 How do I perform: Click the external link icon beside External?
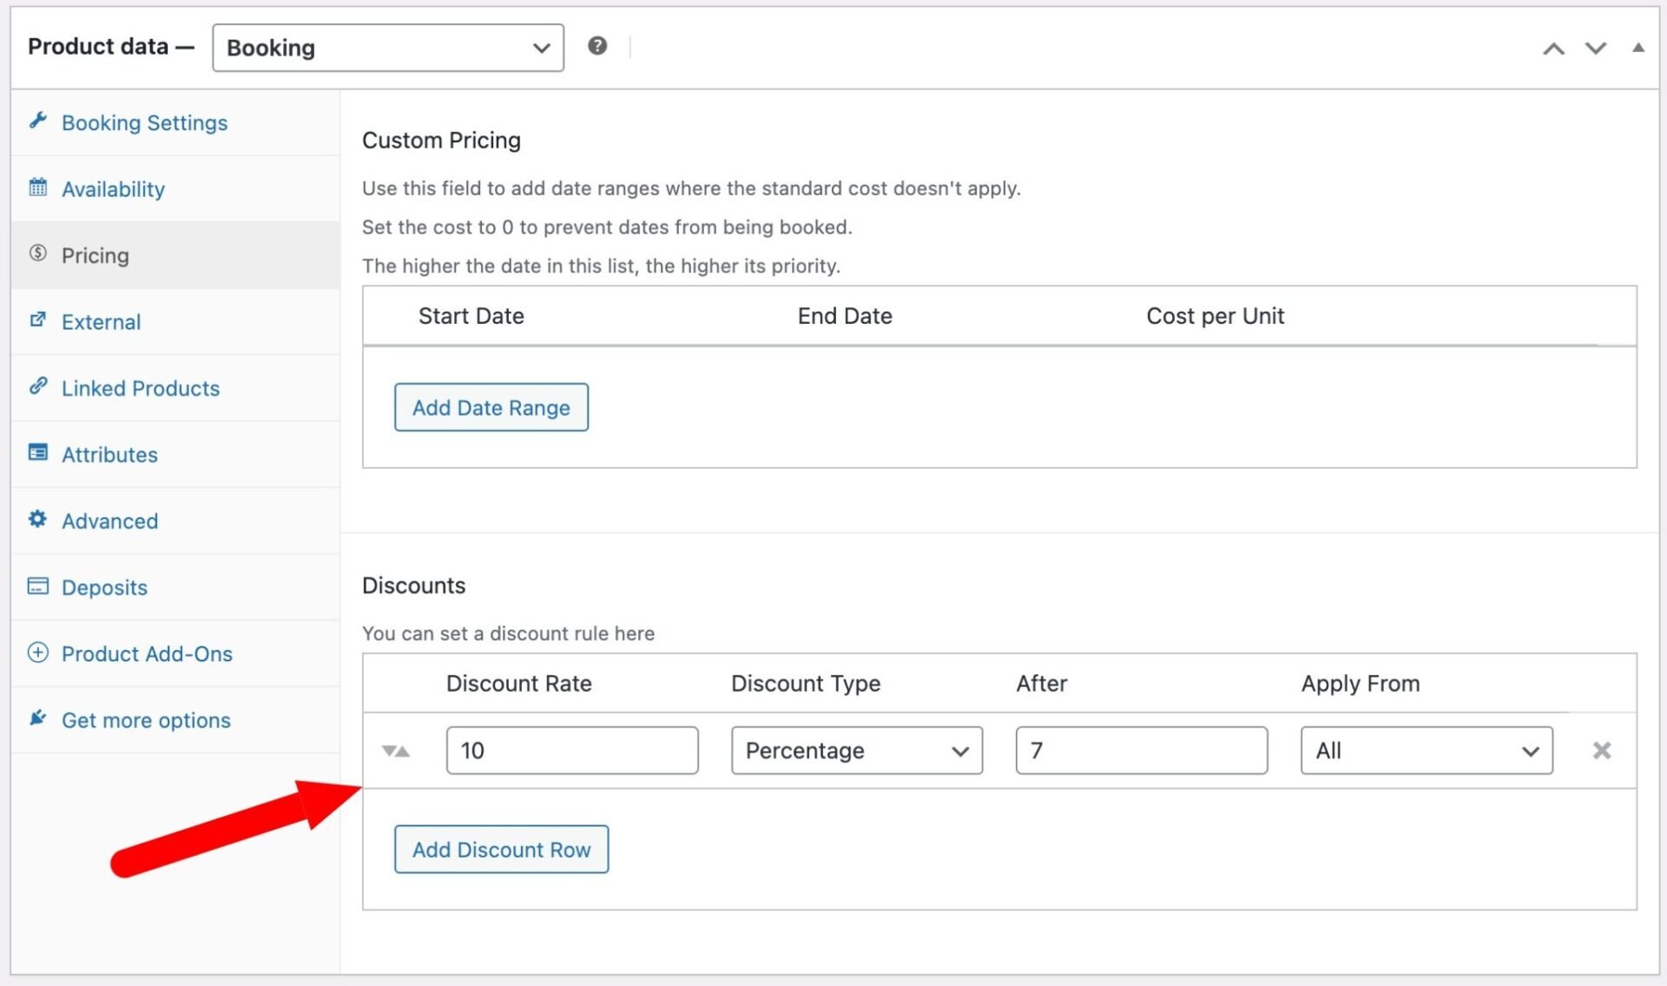pyautogui.click(x=37, y=320)
